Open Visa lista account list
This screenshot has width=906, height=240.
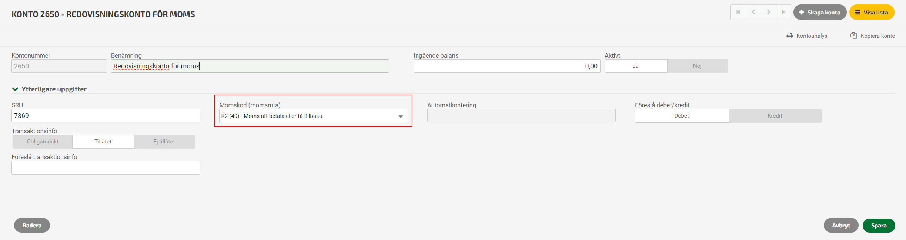coord(872,12)
